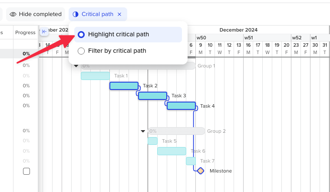Tick the Milestone progress checkbox
The width and height of the screenshot is (330, 192).
click(26, 171)
